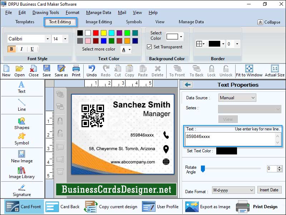286x215 pixels.
Task: Switch to the Symbols ribbon tab
Action: point(134,22)
